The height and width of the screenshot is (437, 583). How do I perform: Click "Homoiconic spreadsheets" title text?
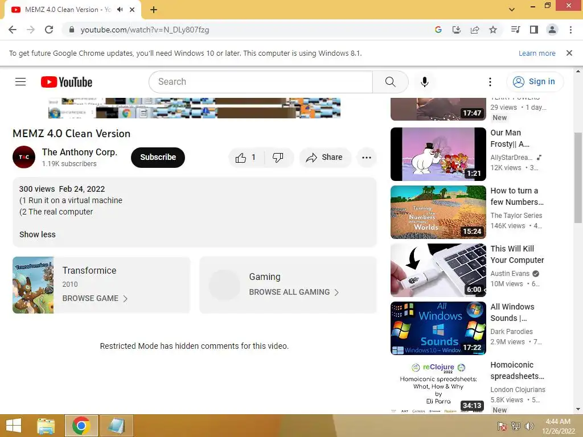(x=517, y=370)
